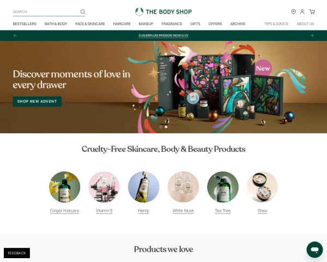Open the chat bubble widget
This screenshot has height=262, width=327.
click(314, 249)
